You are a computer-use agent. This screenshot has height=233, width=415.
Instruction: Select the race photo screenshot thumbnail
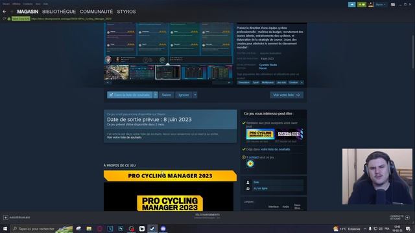116,72
